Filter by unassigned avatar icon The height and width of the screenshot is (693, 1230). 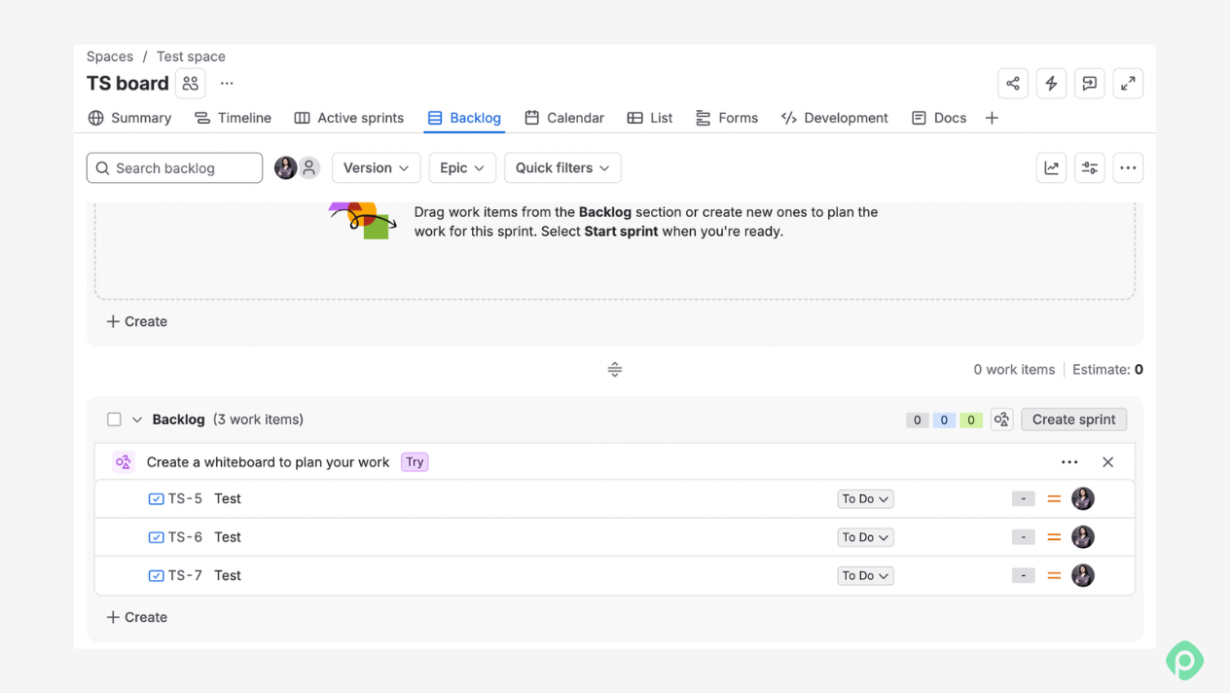(308, 168)
